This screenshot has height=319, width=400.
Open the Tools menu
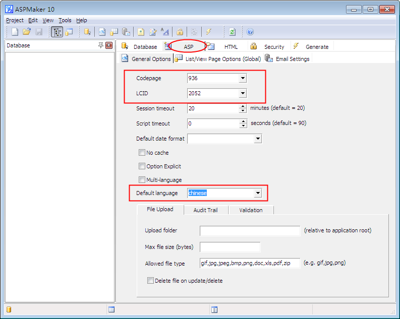65,20
